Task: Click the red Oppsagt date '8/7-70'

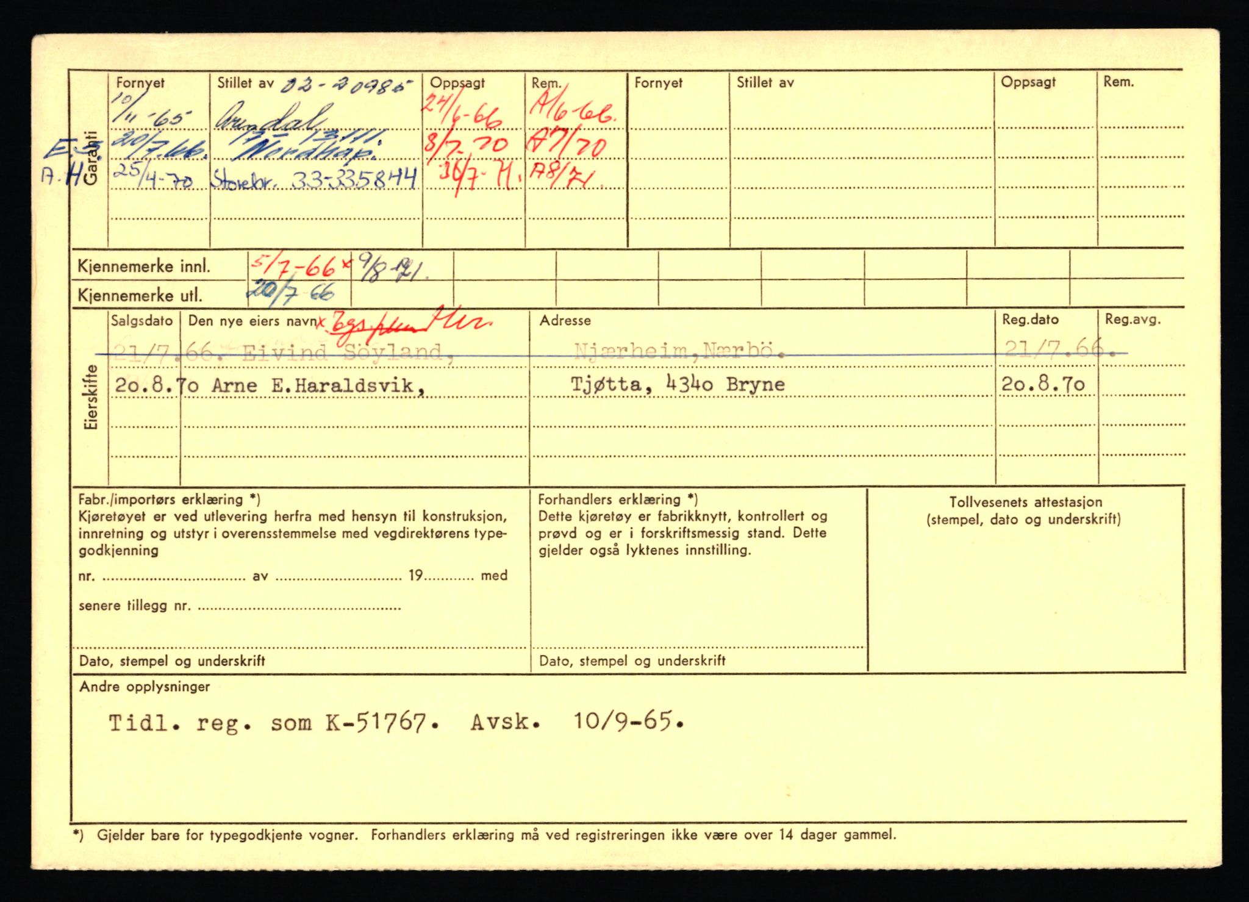Action: 467,145
